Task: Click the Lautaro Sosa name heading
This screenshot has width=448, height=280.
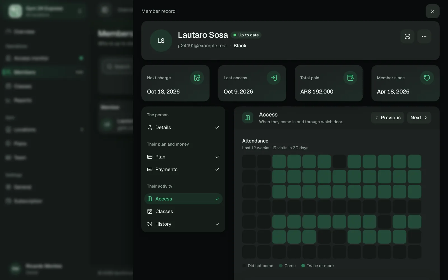Action: pos(203,35)
